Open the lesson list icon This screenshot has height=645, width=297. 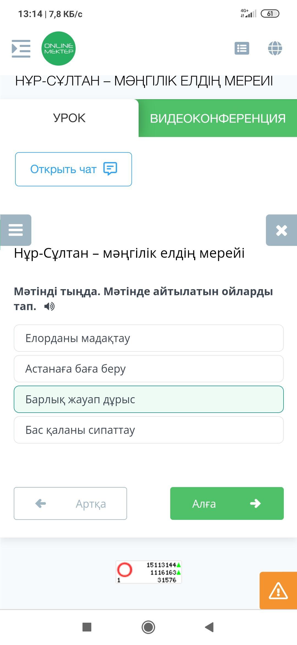pos(242,49)
